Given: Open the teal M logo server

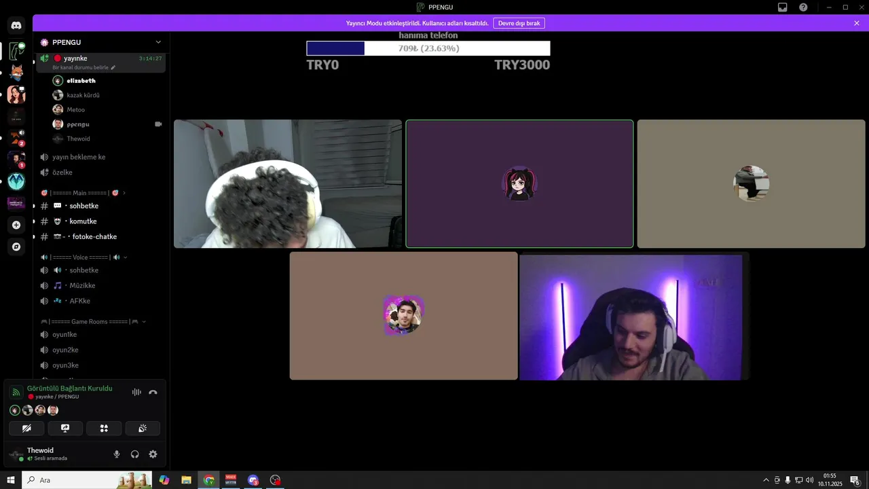Looking at the screenshot, I should click(16, 181).
